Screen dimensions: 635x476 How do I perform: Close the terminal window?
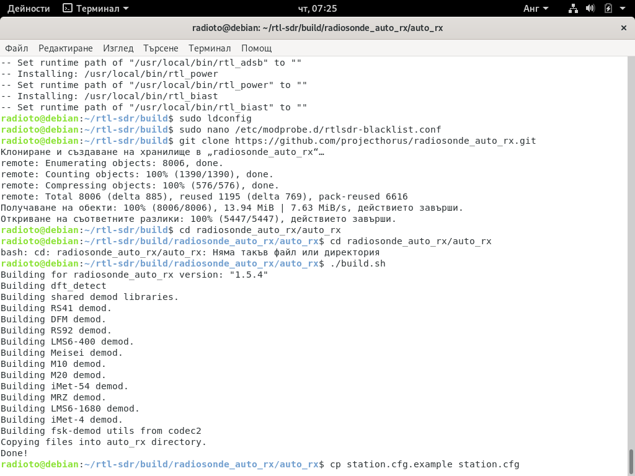tap(624, 28)
